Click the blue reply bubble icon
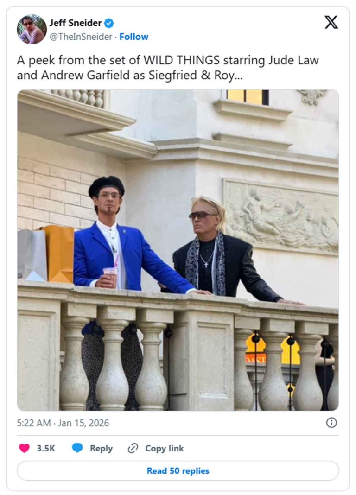This screenshot has height=495, width=356. click(x=77, y=448)
